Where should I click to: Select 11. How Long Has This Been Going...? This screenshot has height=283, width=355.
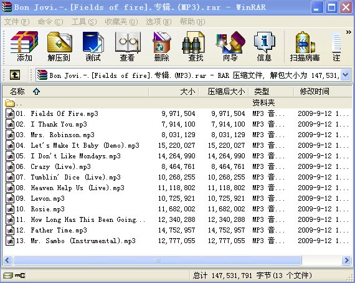[x=80, y=219]
